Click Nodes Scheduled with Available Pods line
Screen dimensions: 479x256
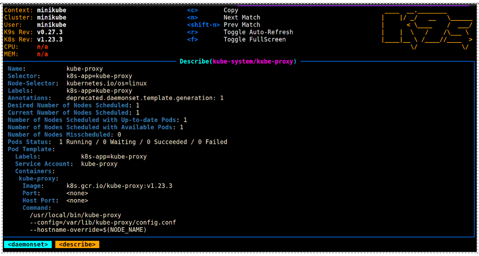click(x=95, y=127)
